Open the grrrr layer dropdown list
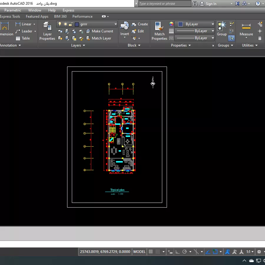The height and width of the screenshot is (265, 265). coord(87,24)
